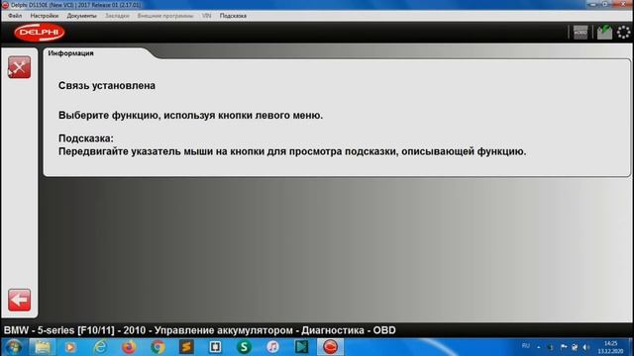Open the Документы menu
This screenshot has width=634, height=356.
(x=81, y=16)
